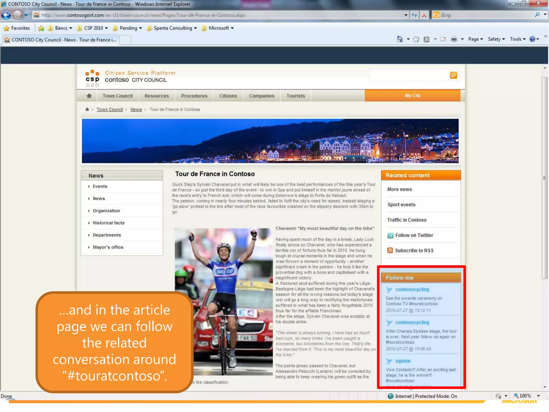Click the breadcrumb home icon
Image resolution: width=549 pixels, height=412 pixels.
click(x=87, y=109)
